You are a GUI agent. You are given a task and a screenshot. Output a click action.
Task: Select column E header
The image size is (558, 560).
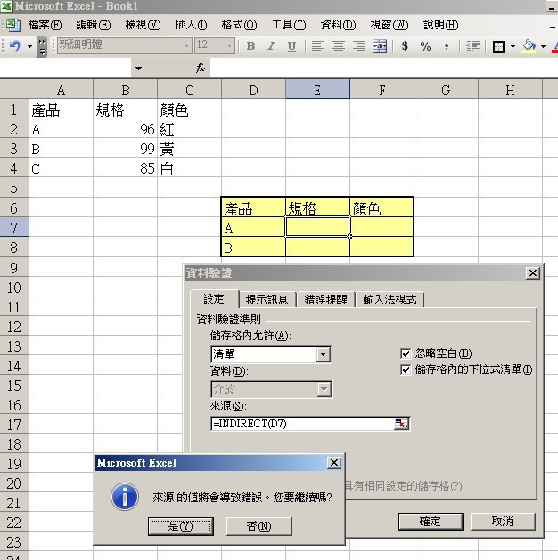317,89
